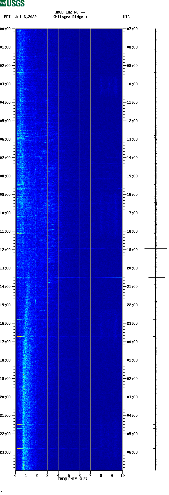Screen dimensions: 169x495
Task: Select the 10:00 label on the UTC axis
Action: [132, 84]
